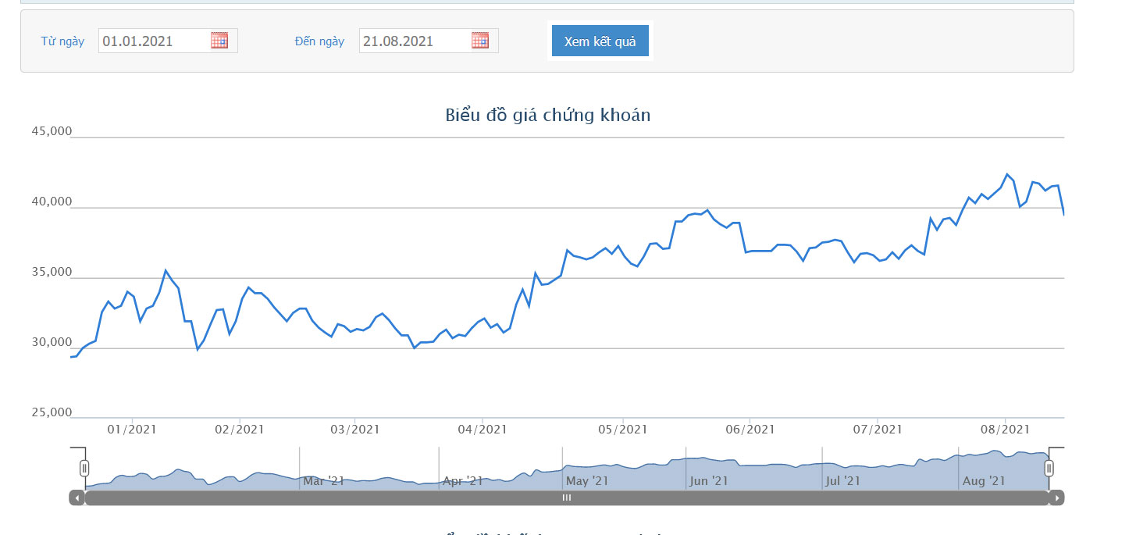Viewport: 1136px width, 535px height.
Task: Click the 40,000 y-axis label
Action: 51,202
